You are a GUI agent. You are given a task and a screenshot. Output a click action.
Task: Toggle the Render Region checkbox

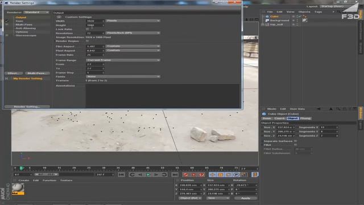click(x=87, y=41)
